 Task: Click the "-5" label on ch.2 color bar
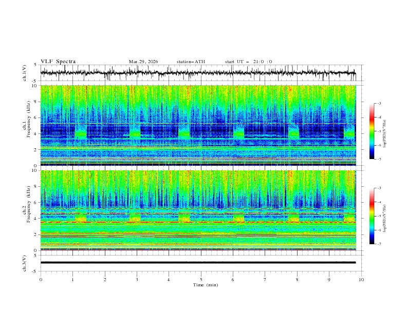tap(379, 216)
